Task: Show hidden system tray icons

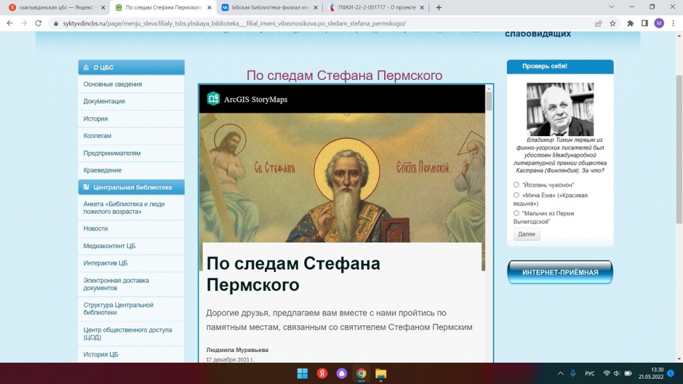Action: point(560,373)
